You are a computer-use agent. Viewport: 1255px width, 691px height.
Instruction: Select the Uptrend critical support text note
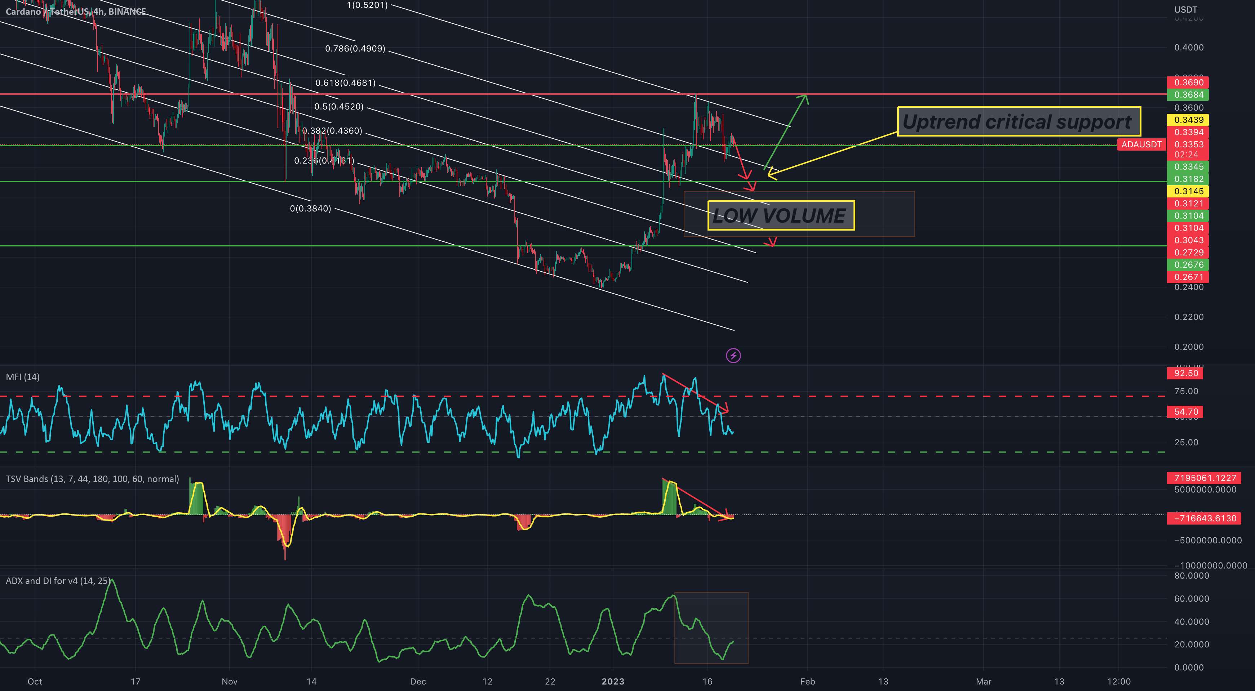[1019, 121]
